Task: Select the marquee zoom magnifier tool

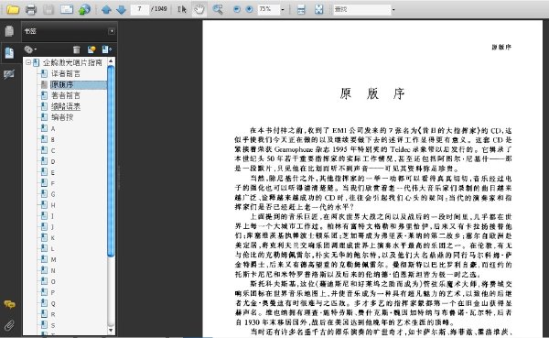Action: coord(218,9)
